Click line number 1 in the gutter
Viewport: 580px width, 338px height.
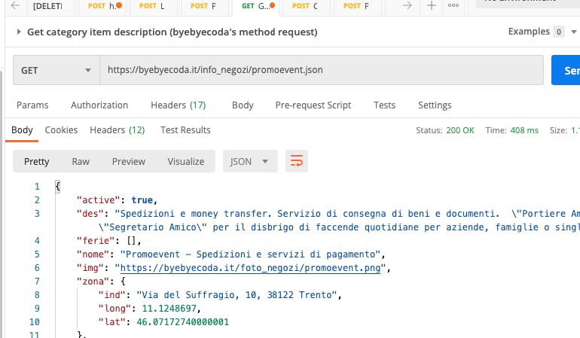(x=37, y=187)
